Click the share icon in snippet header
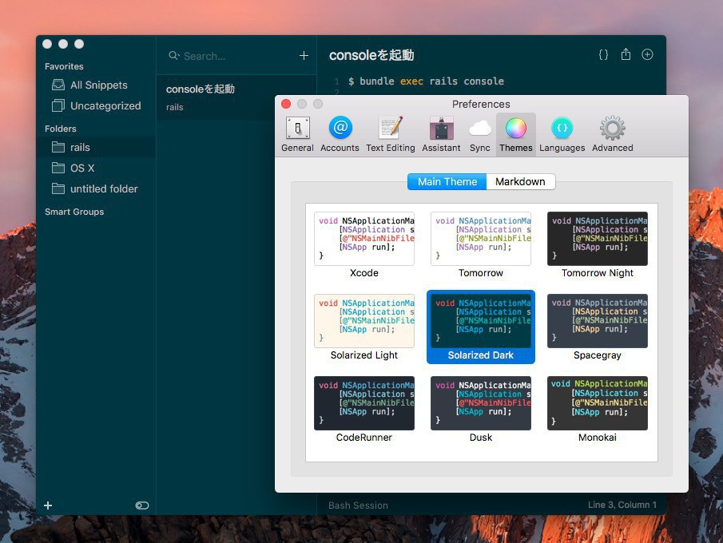 pyautogui.click(x=626, y=55)
